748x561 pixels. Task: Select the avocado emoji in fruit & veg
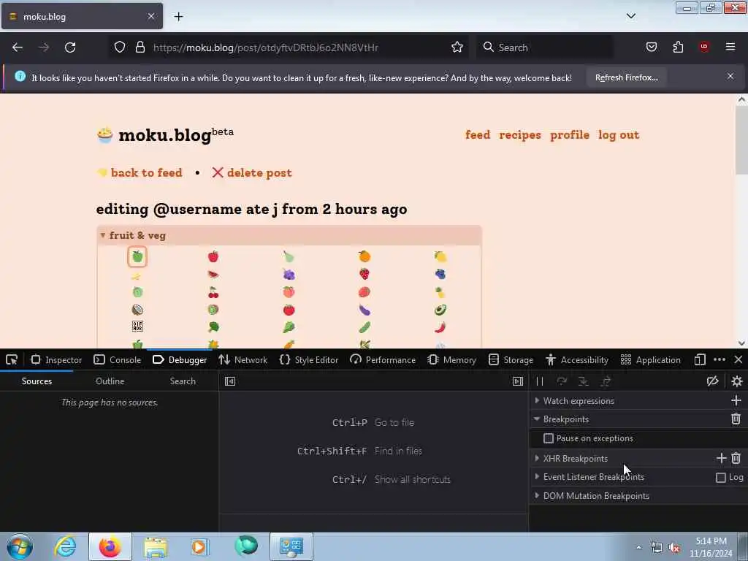pos(440,310)
